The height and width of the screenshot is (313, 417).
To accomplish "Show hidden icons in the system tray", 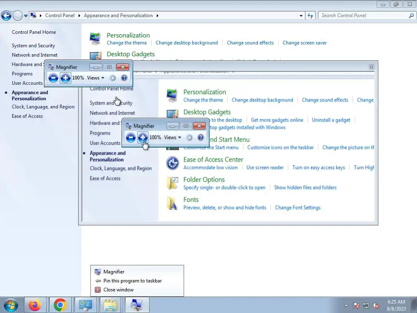I will [x=346, y=305].
